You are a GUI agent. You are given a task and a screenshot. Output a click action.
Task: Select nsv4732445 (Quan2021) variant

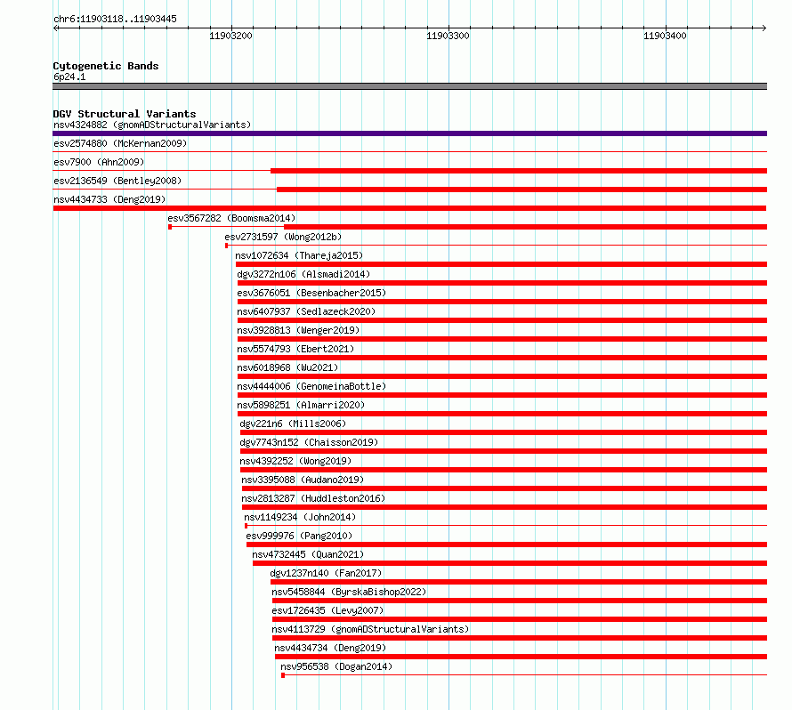pos(308,554)
